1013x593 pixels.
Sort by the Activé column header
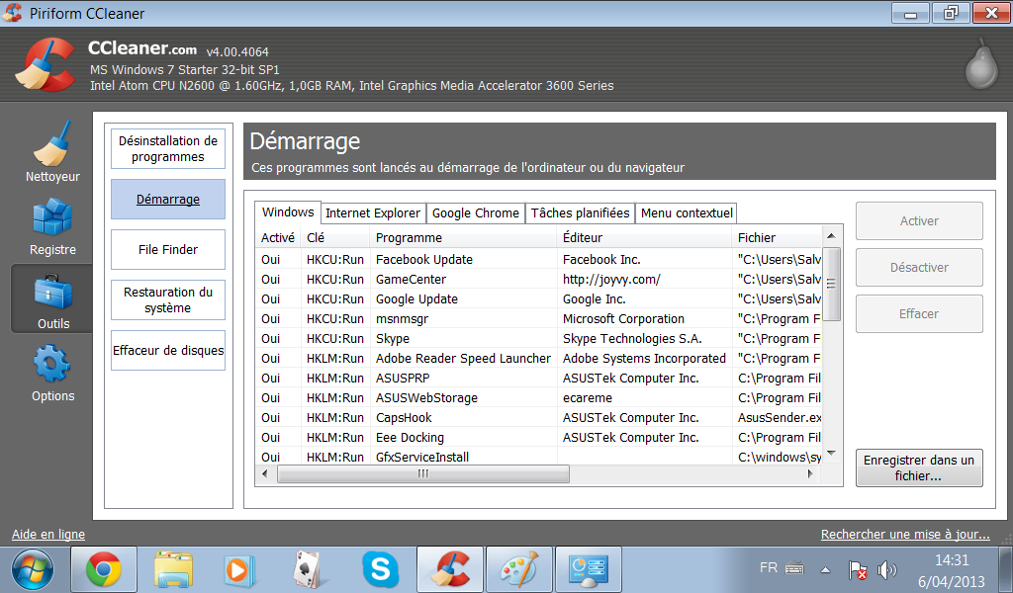[x=278, y=237]
